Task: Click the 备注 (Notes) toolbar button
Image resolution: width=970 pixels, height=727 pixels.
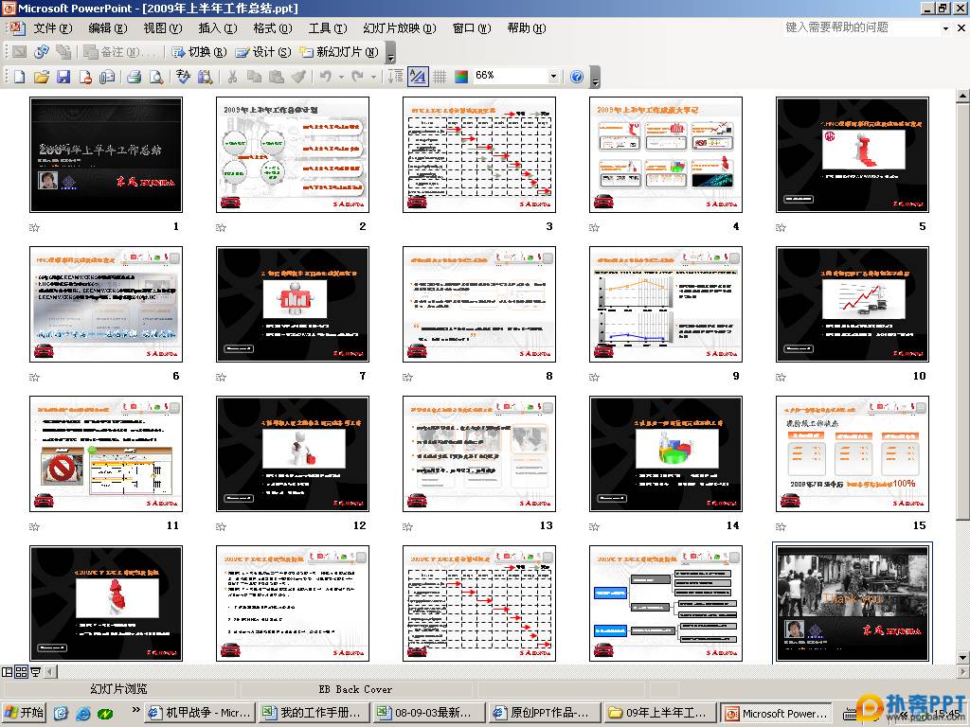Action: click(118, 53)
